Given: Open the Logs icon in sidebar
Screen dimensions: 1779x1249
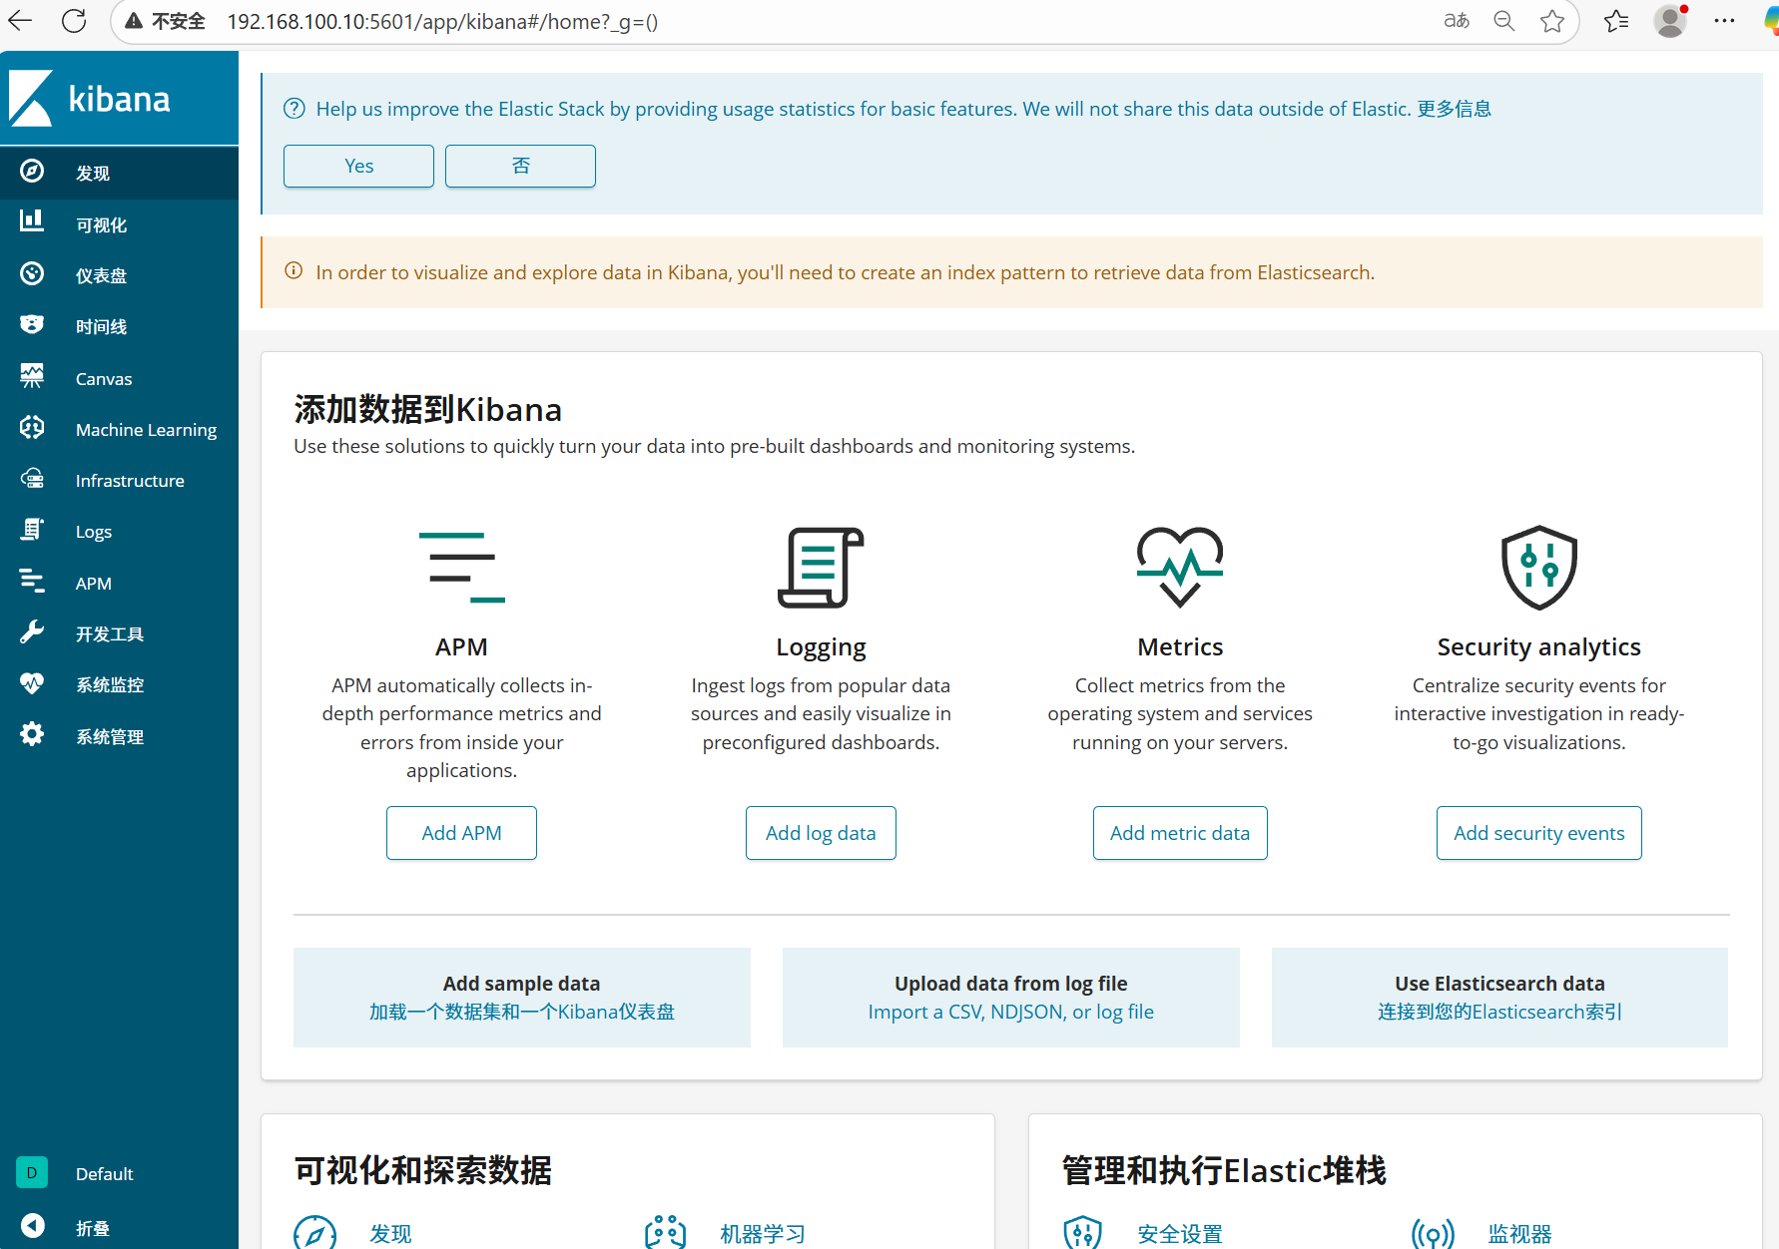Looking at the screenshot, I should point(32,530).
